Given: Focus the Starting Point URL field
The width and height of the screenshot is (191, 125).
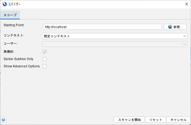Looking at the screenshot, I should [x=102, y=27].
